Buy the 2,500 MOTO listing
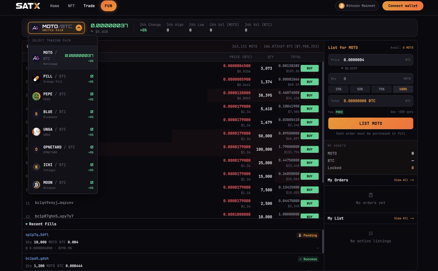The height and width of the screenshot is (271, 438). [x=309, y=203]
